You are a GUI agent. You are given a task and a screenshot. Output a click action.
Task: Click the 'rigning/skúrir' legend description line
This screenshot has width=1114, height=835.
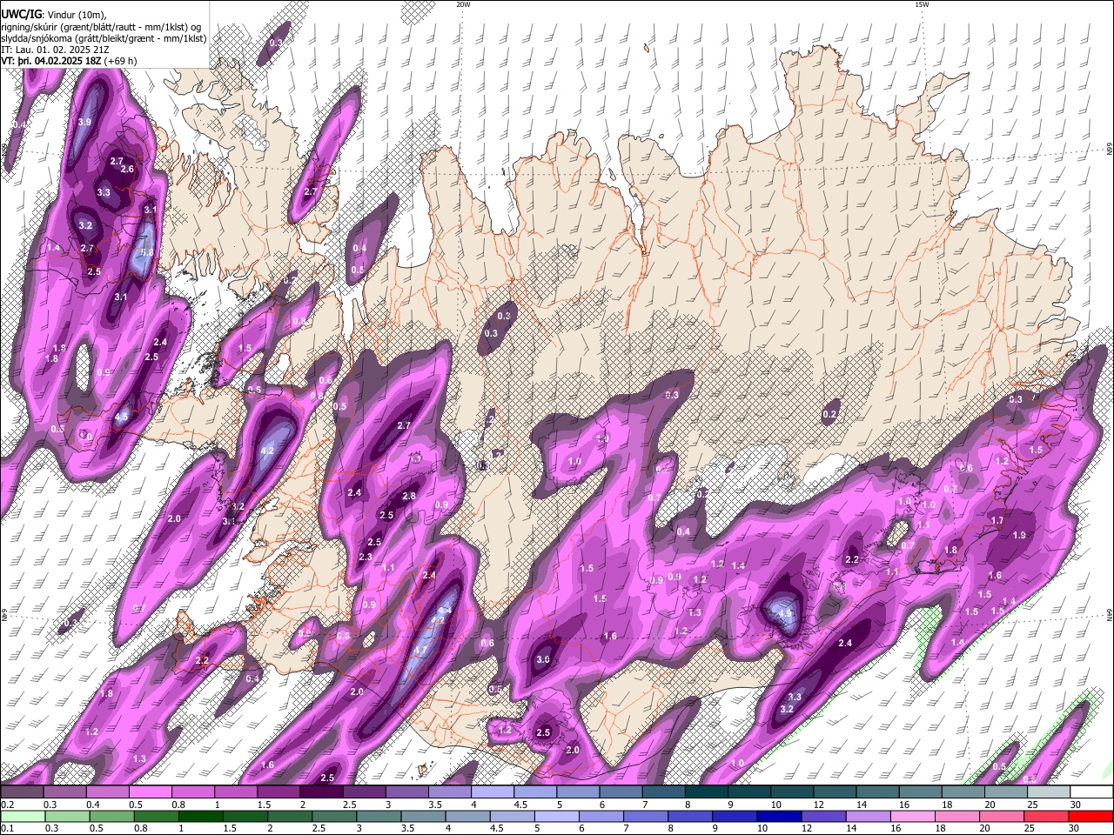pyautogui.click(x=101, y=26)
